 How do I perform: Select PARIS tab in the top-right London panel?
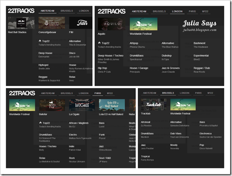tap(192, 11)
